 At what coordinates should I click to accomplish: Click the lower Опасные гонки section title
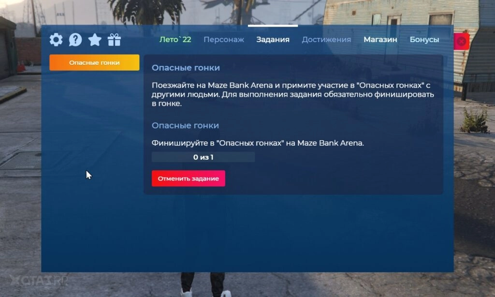coord(185,125)
